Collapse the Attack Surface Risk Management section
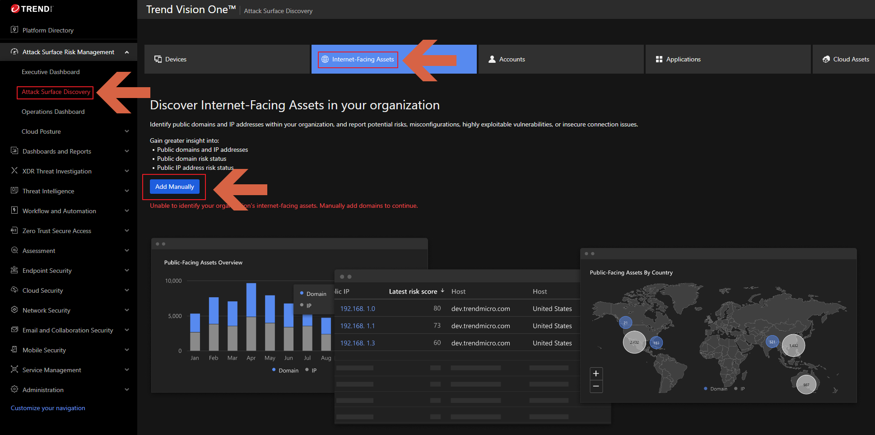875x435 pixels. tap(127, 52)
